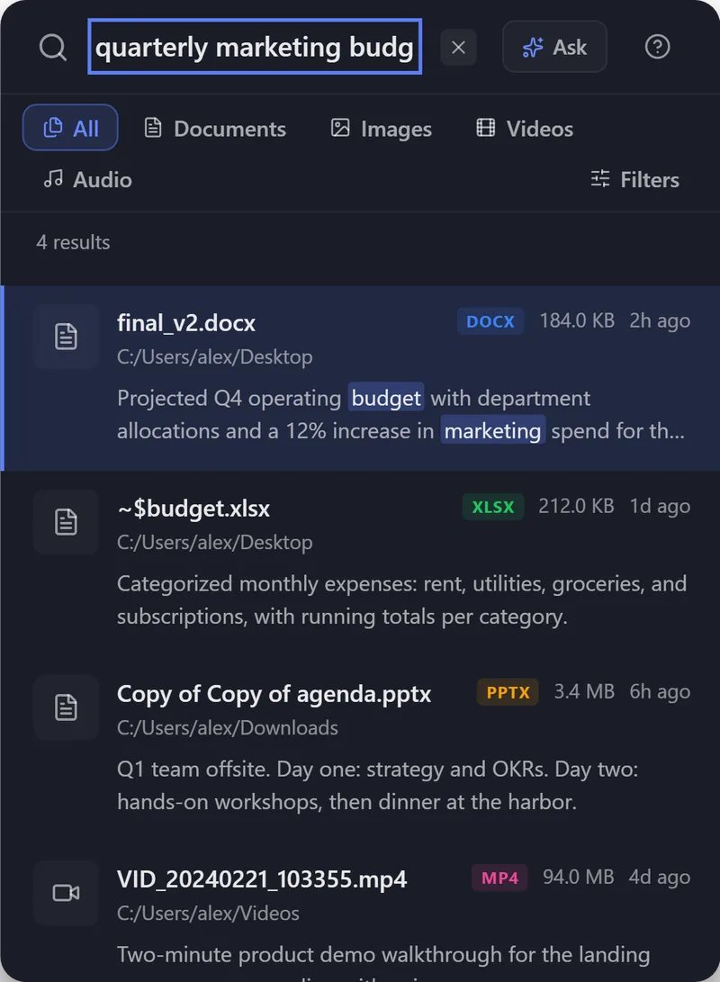Click the 212.0 KB file size
The image size is (720, 982).
pos(577,506)
